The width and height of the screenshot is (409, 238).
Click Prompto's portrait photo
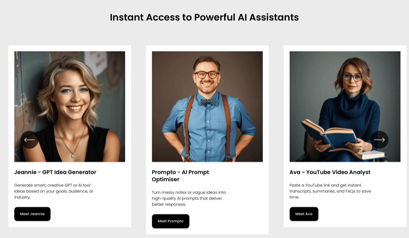click(x=207, y=107)
